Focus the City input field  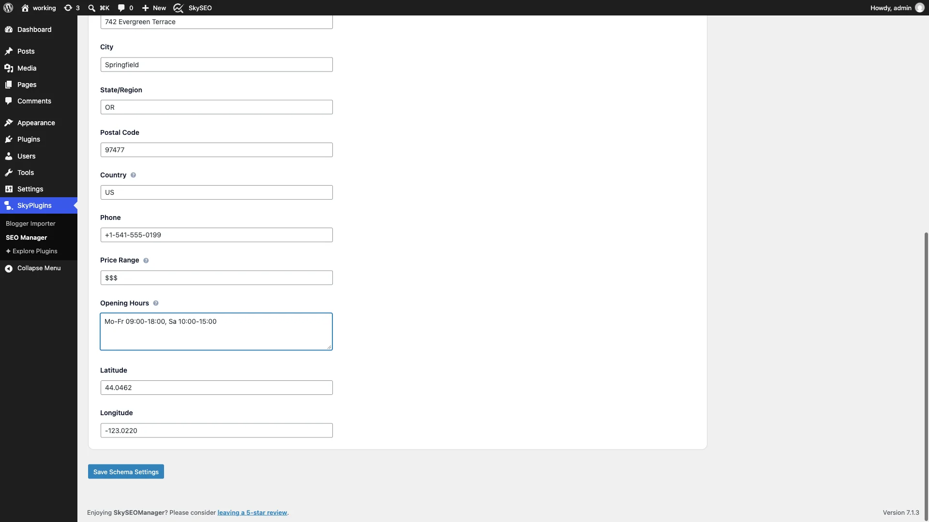pos(216,65)
